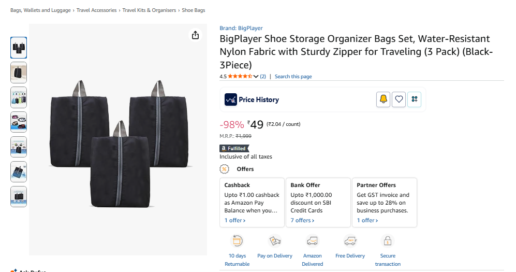Expand the star rating dropdown arrow
Image resolution: width=516 pixels, height=272 pixels.
tap(256, 77)
